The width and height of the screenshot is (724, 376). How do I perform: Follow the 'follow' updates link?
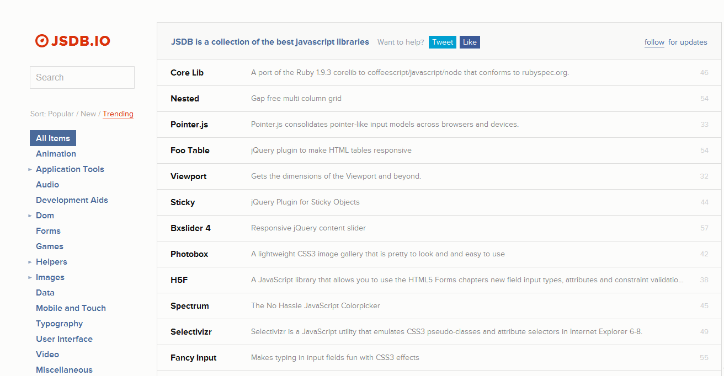coord(654,42)
